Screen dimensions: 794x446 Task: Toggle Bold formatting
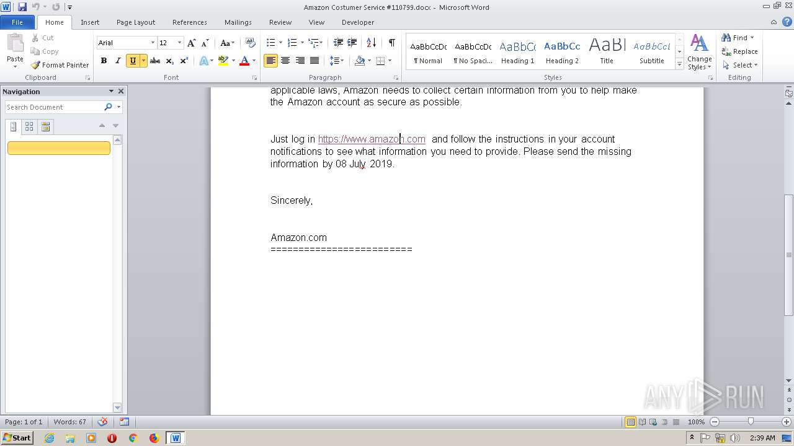104,61
